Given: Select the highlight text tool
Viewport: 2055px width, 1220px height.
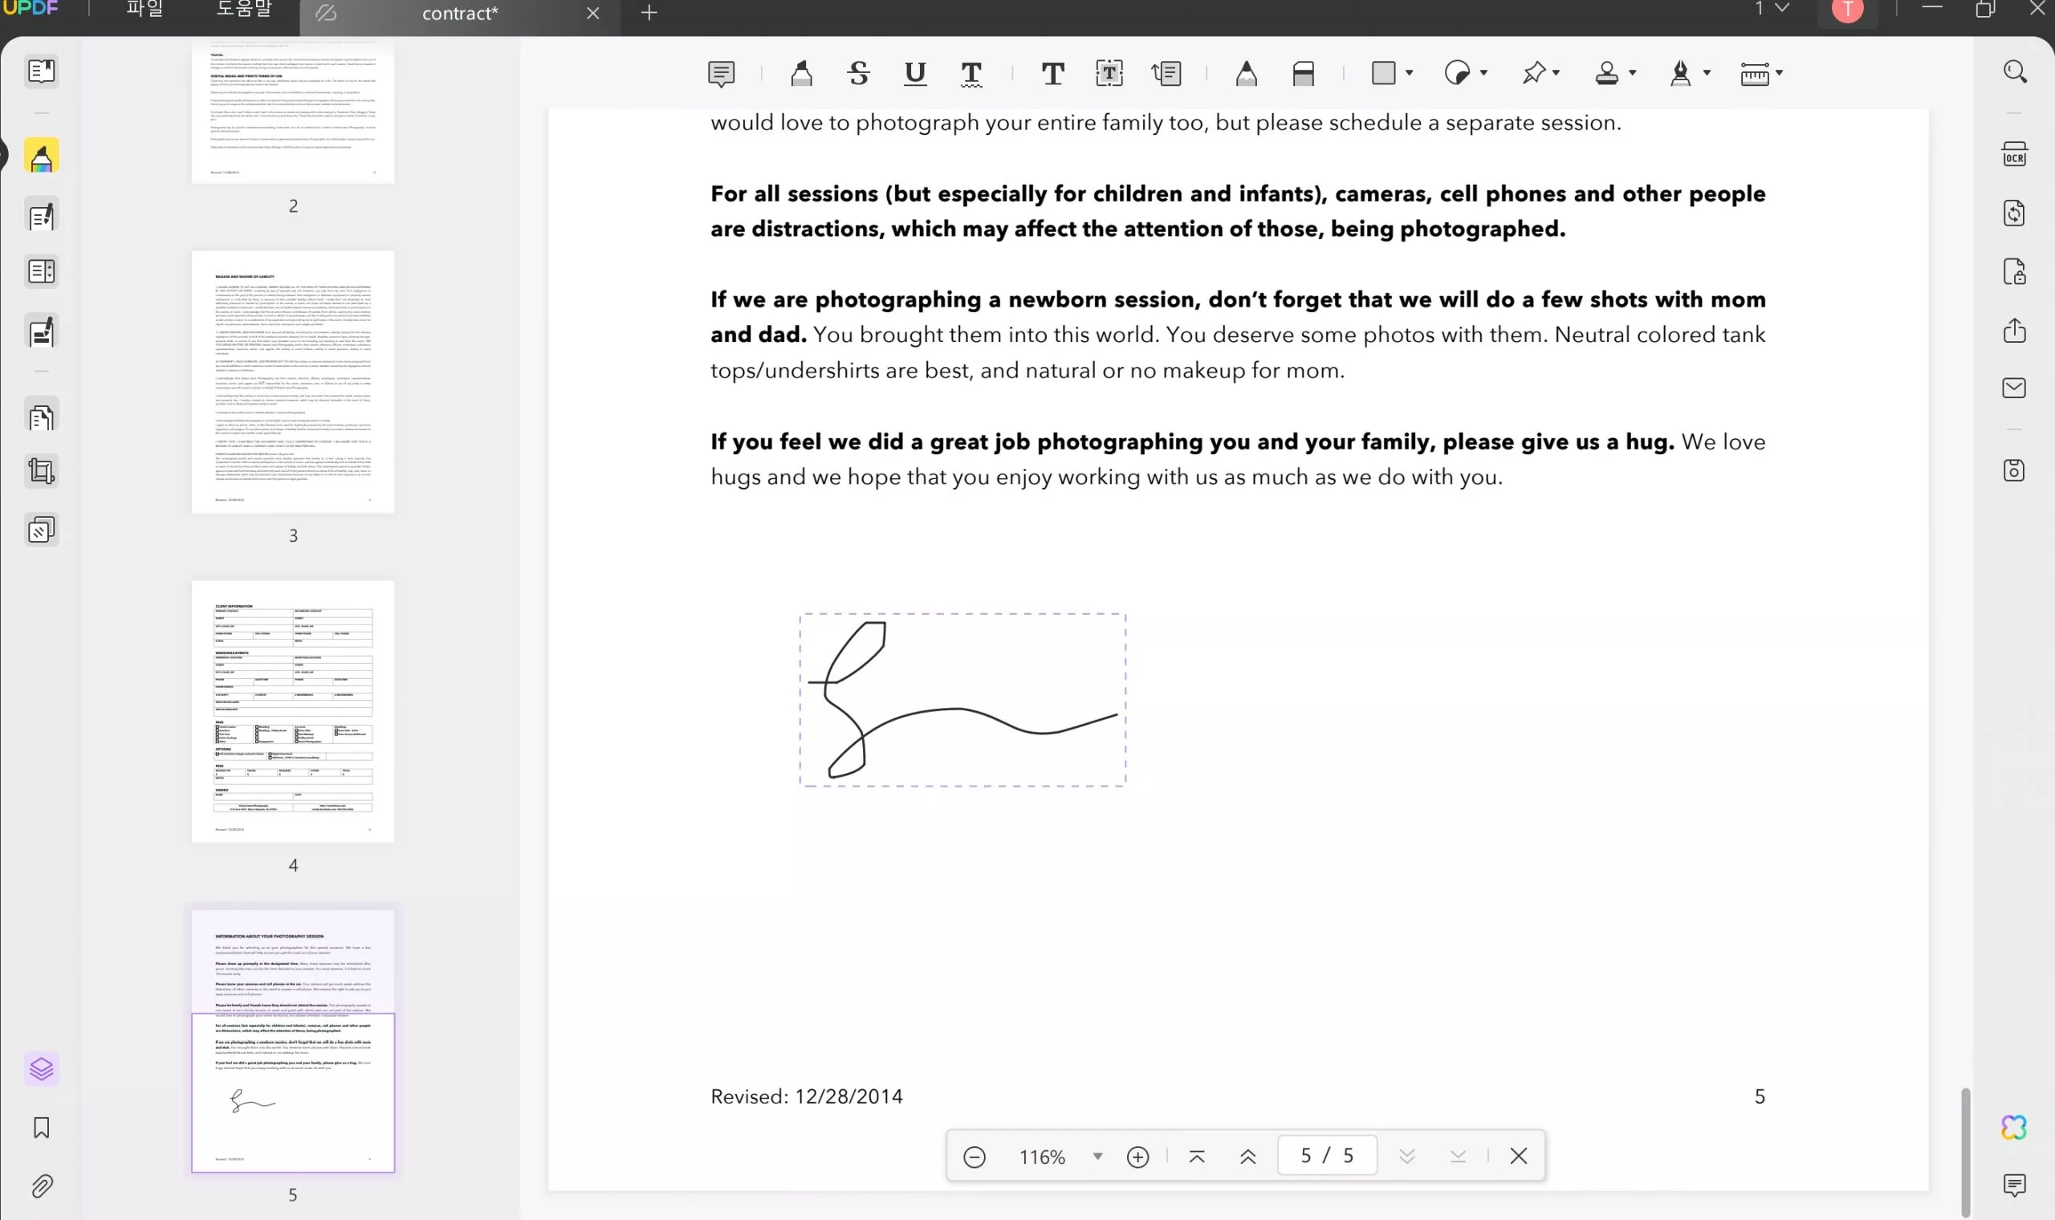Looking at the screenshot, I should pyautogui.click(x=801, y=74).
